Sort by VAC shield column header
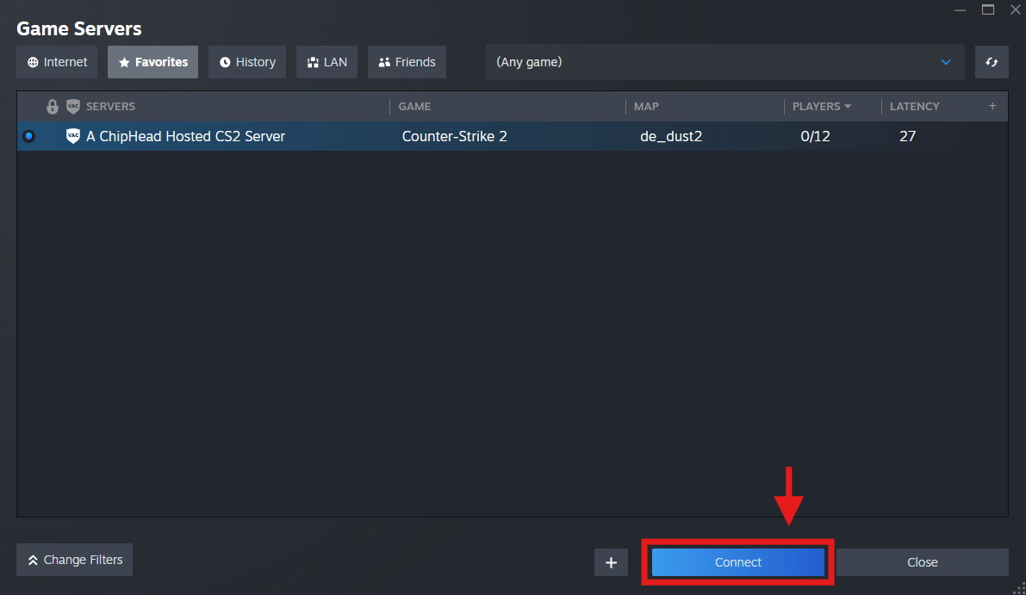Screen dimensions: 1026x595 tap(72, 106)
